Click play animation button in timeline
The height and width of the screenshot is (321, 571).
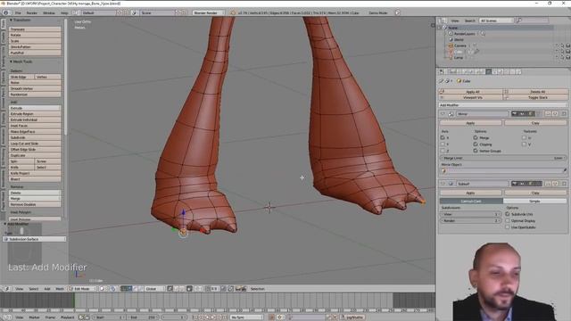[213, 317]
